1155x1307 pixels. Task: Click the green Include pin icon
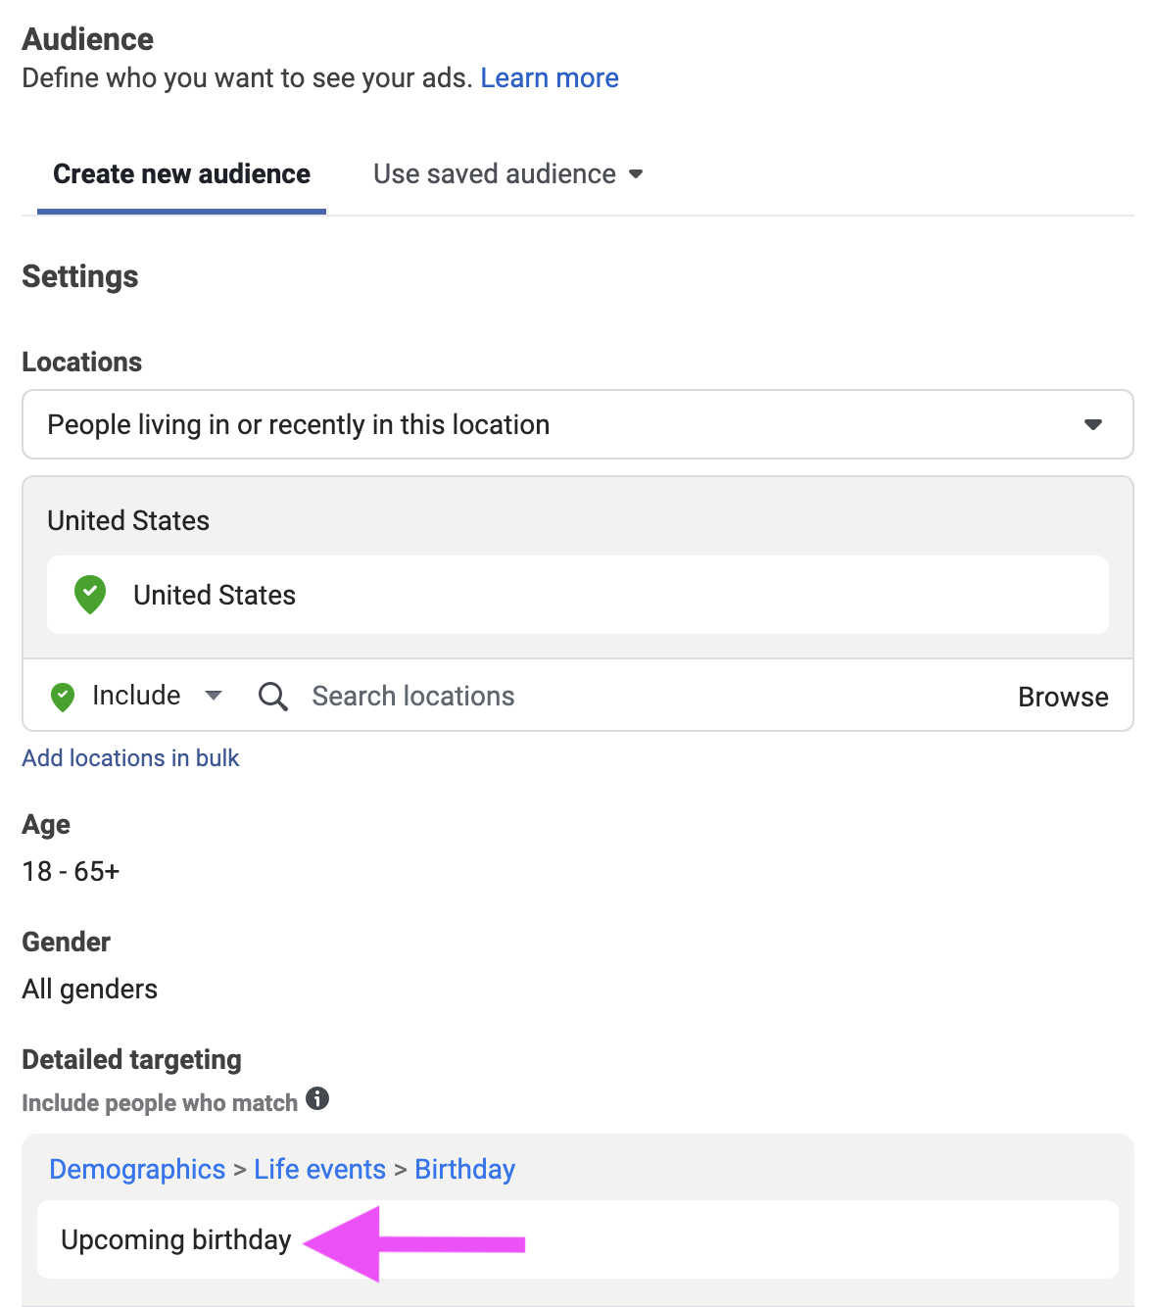63,697
